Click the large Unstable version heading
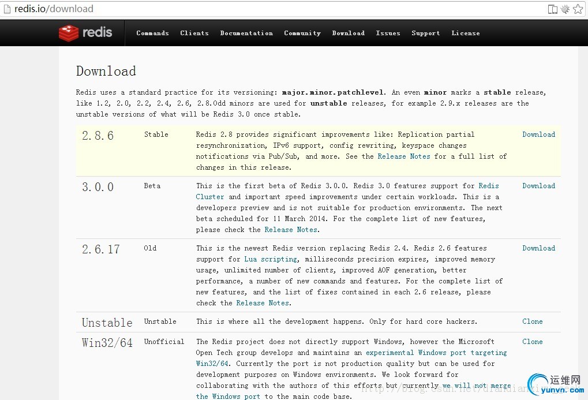This screenshot has width=588, height=400. (x=107, y=322)
